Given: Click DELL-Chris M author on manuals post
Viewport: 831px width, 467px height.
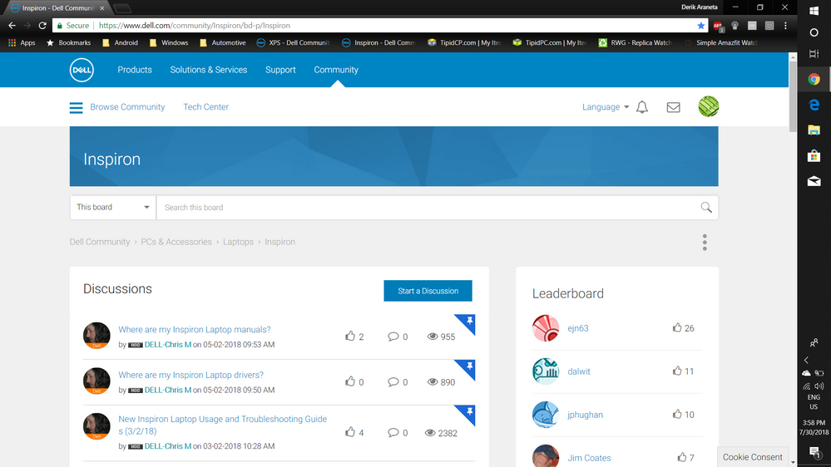Looking at the screenshot, I should 167,345.
